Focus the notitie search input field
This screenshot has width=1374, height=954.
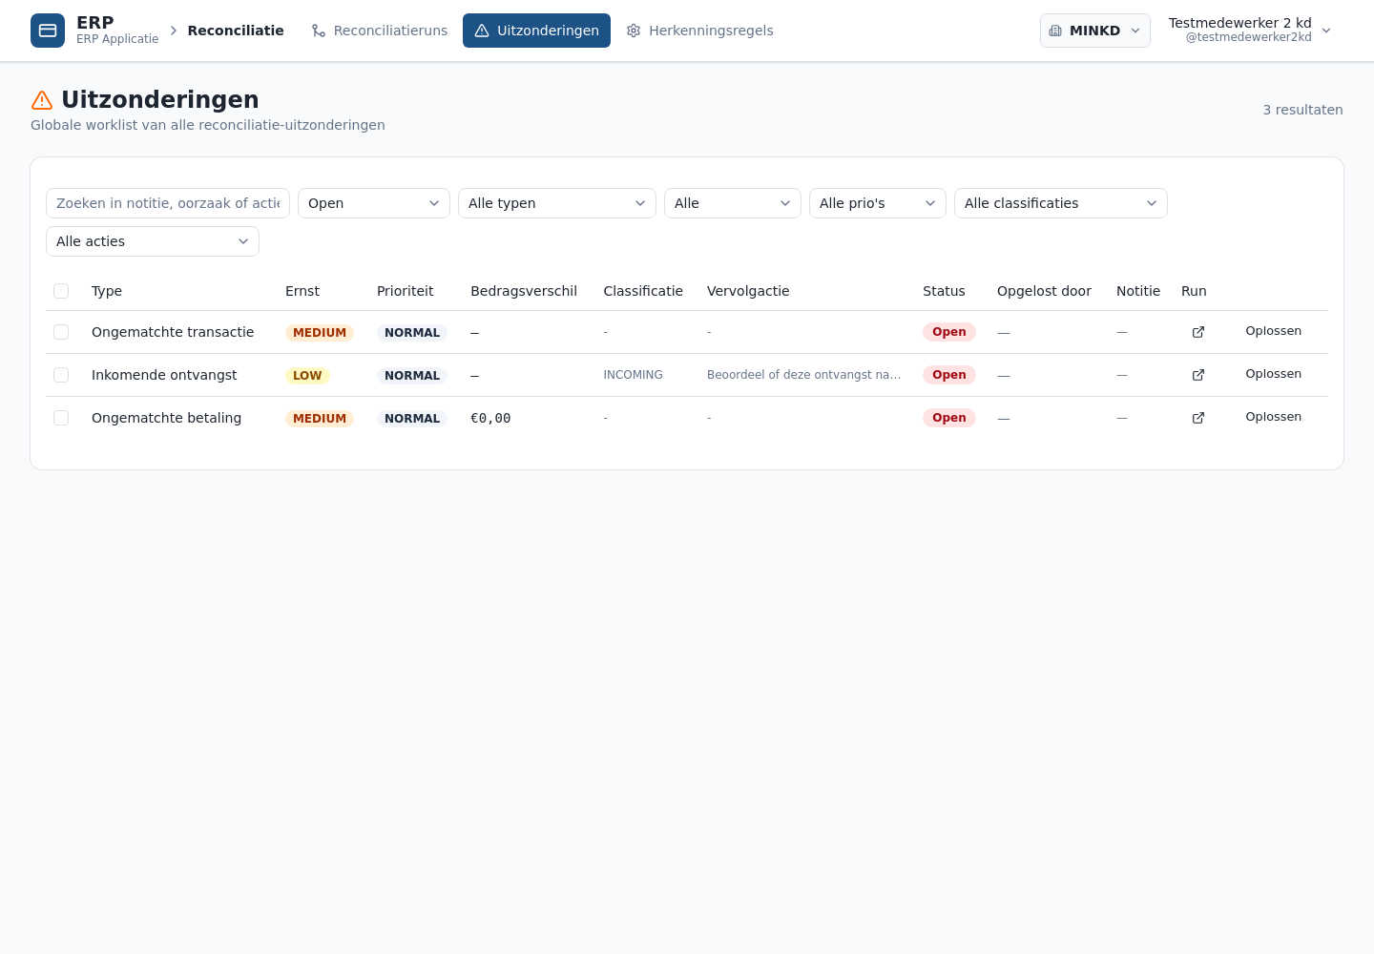[168, 203]
